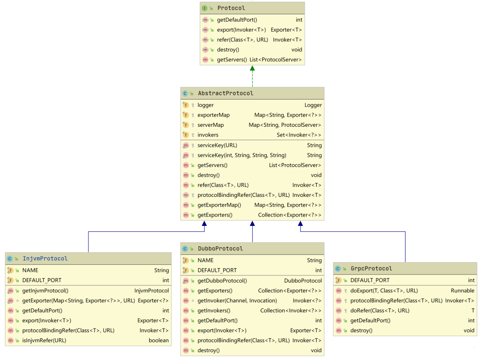The image size is (482, 358).
Task: Click the method icon of getInjvmProtocol()
Action: click(x=10, y=291)
